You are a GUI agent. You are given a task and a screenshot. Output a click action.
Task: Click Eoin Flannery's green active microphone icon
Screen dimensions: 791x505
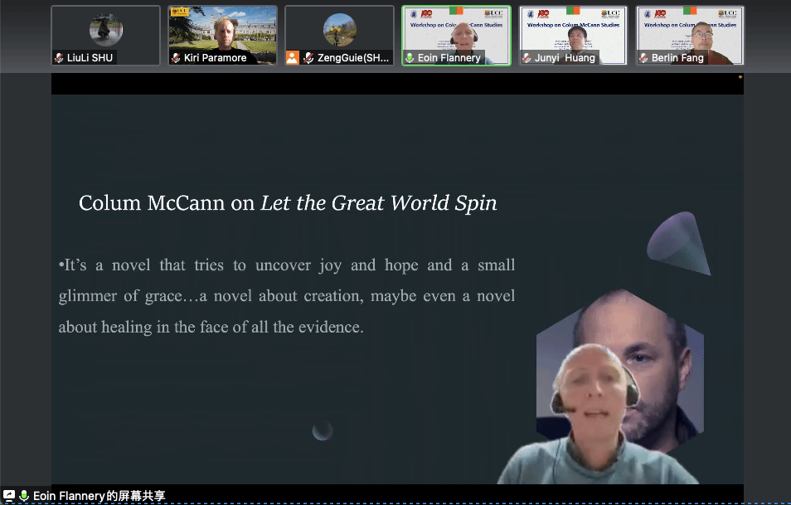point(410,59)
